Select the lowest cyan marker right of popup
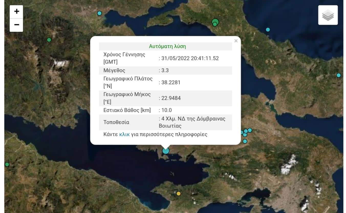 pyautogui.click(x=245, y=141)
